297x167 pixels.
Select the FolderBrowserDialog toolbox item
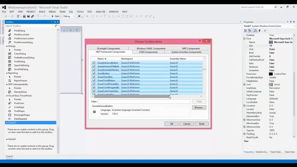coord(24,58)
